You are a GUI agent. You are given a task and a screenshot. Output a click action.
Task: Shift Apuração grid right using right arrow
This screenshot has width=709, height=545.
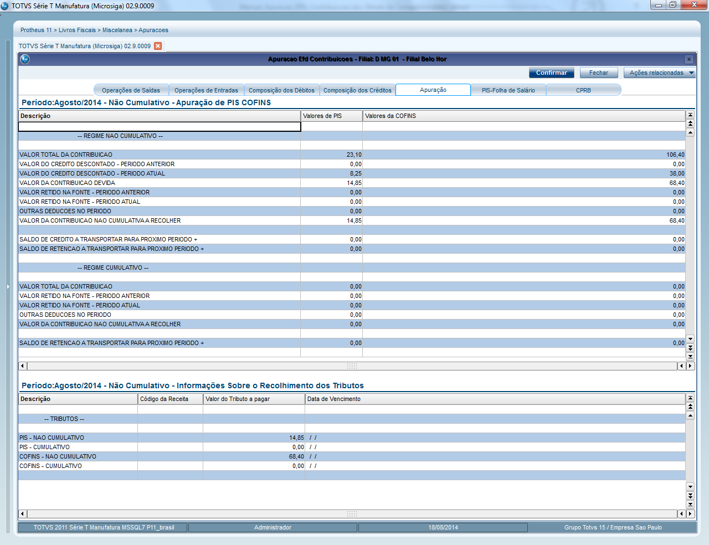pyautogui.click(x=690, y=366)
